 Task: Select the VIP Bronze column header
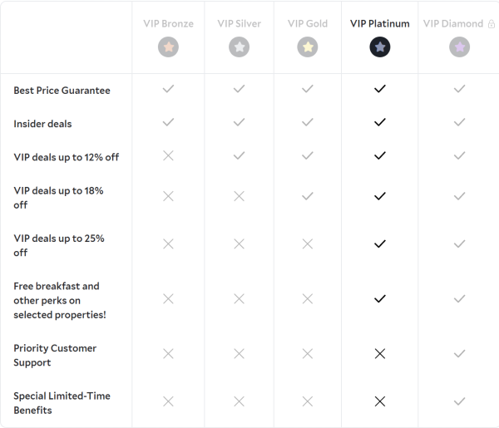click(x=168, y=24)
